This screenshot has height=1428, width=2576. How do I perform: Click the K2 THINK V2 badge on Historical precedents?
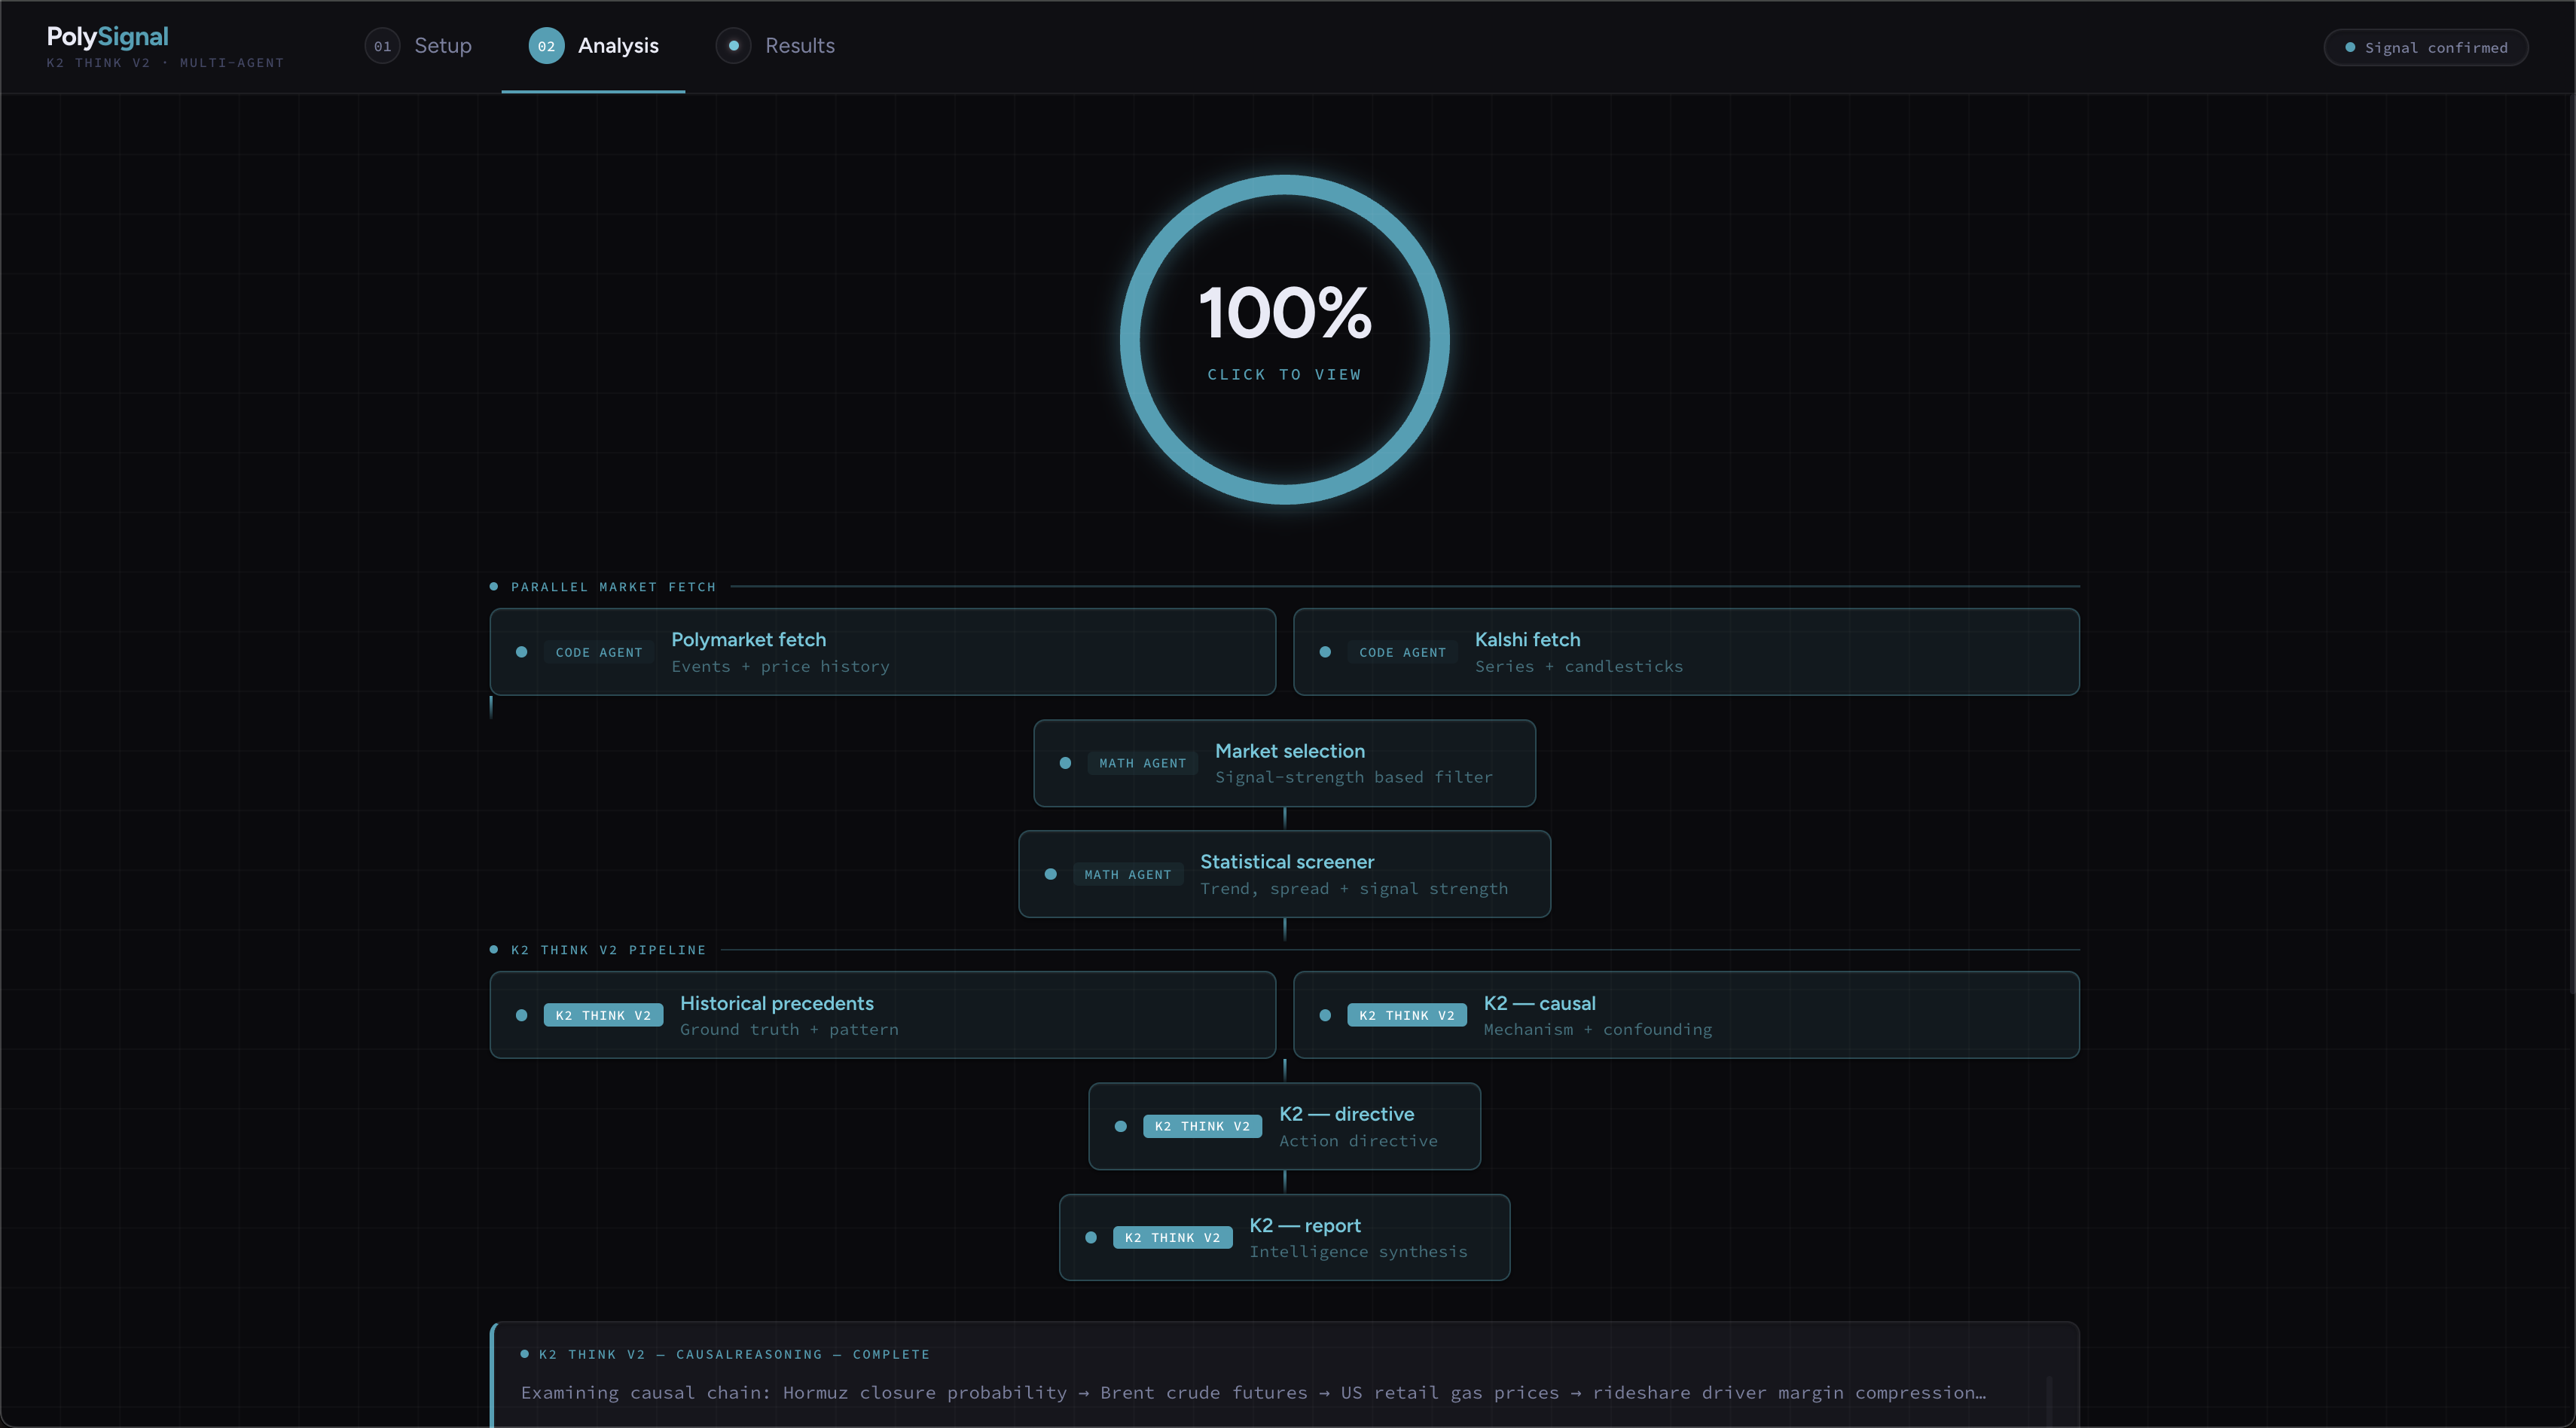pos(603,1015)
